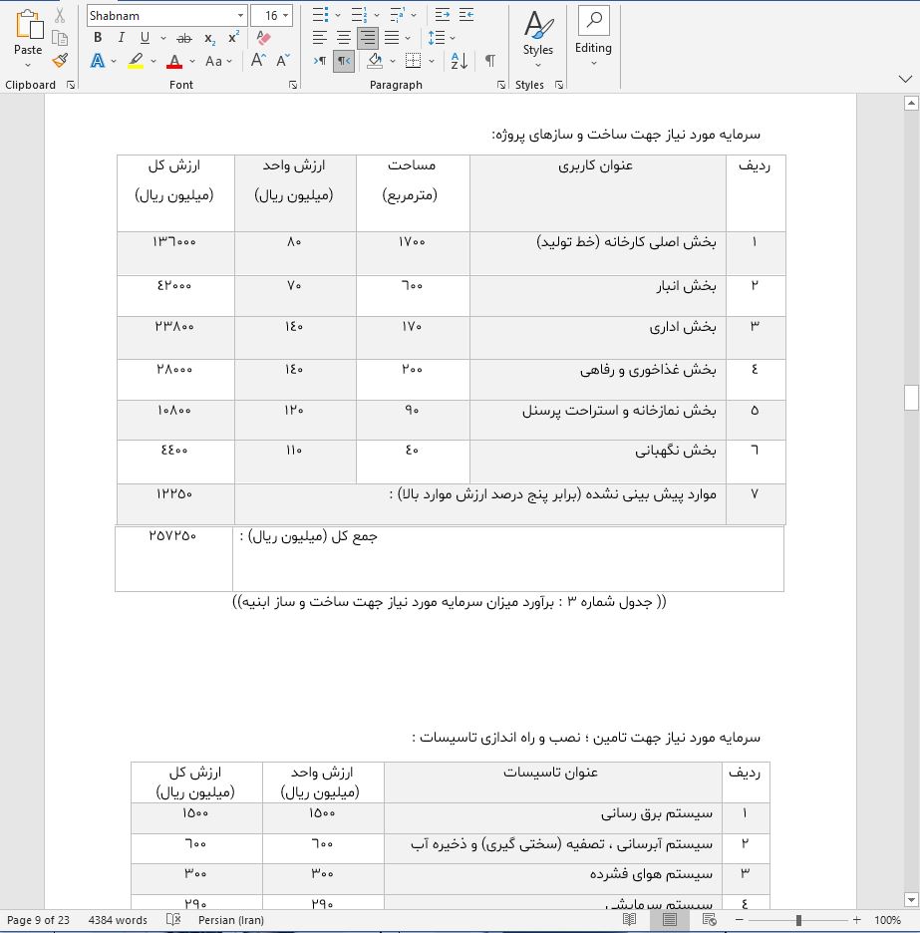Adjust the zoom slider handle
920x933 pixels.
[x=798, y=920]
